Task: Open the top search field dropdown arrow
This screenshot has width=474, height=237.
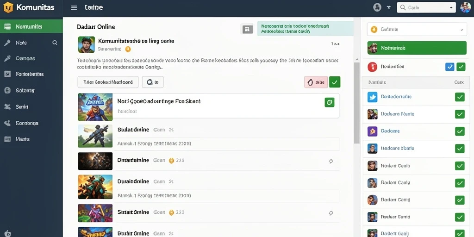Action: click(451, 7)
